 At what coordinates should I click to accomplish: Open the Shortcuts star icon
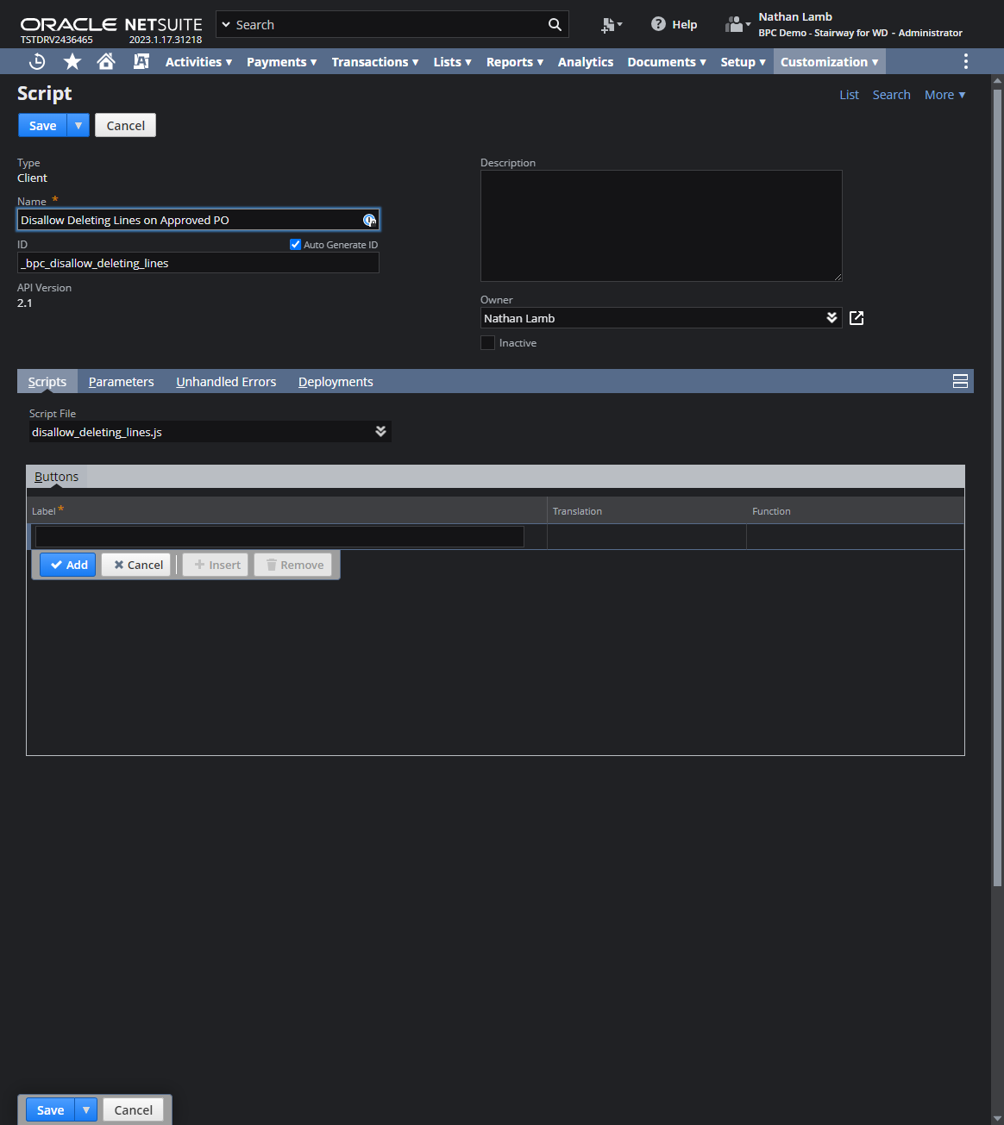click(72, 61)
